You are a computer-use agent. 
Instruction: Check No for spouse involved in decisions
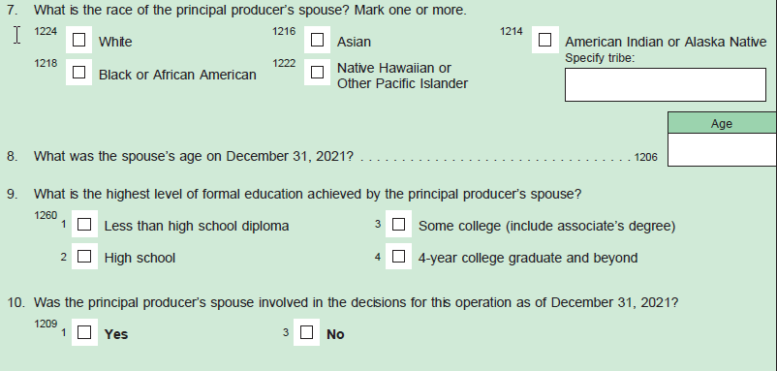point(307,332)
